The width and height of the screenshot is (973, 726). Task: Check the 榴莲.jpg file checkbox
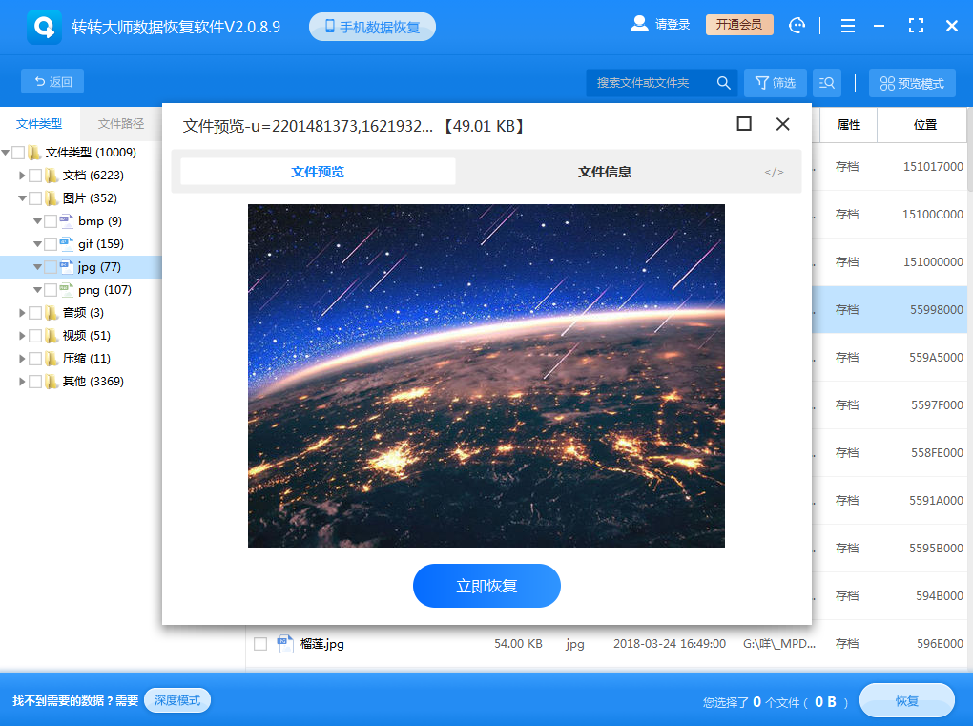pyautogui.click(x=260, y=643)
